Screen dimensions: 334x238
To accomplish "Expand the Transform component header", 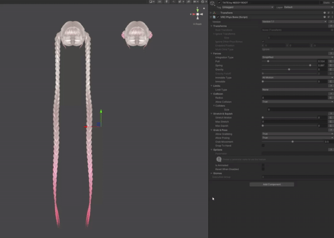I will [x=212, y=12].
